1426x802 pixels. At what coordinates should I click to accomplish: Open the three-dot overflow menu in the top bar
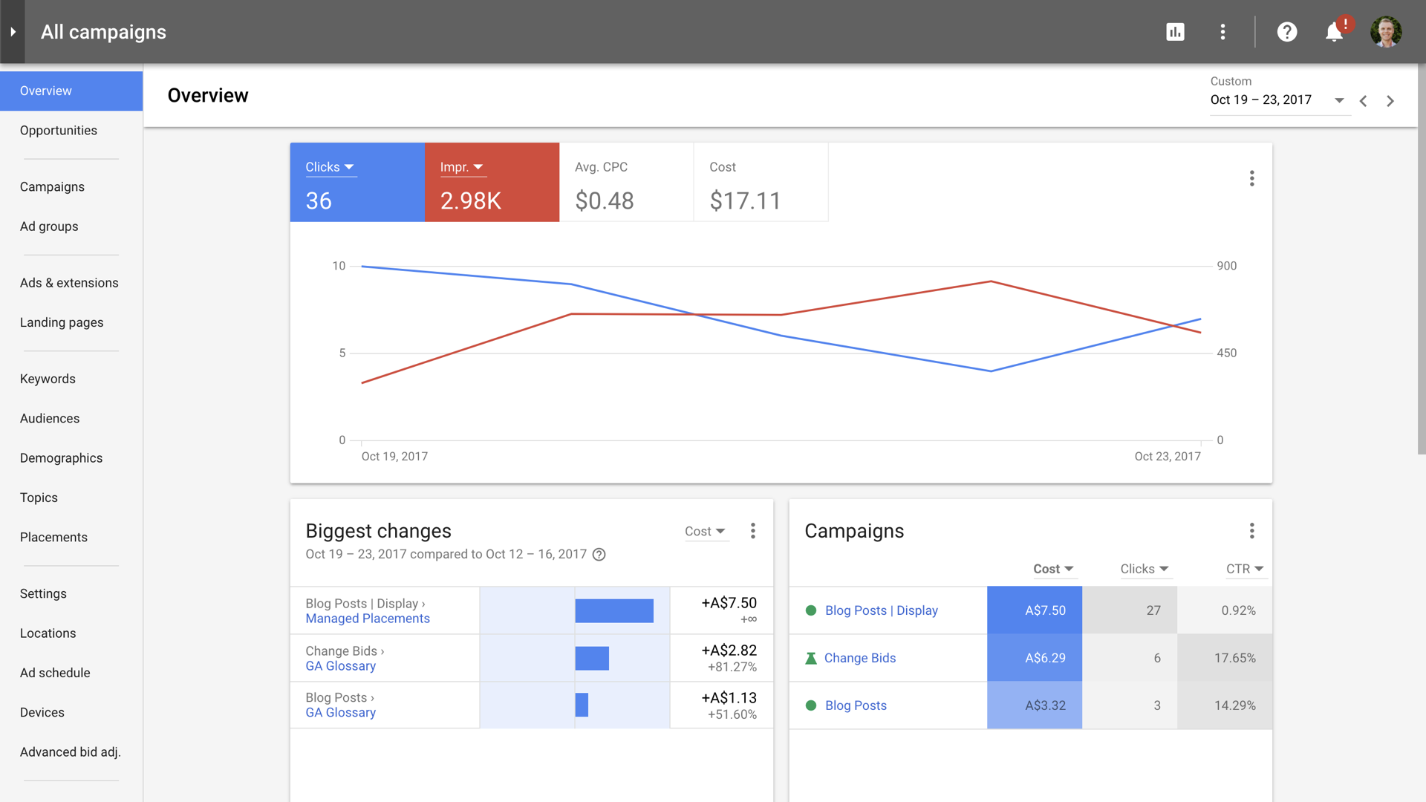coord(1223,32)
